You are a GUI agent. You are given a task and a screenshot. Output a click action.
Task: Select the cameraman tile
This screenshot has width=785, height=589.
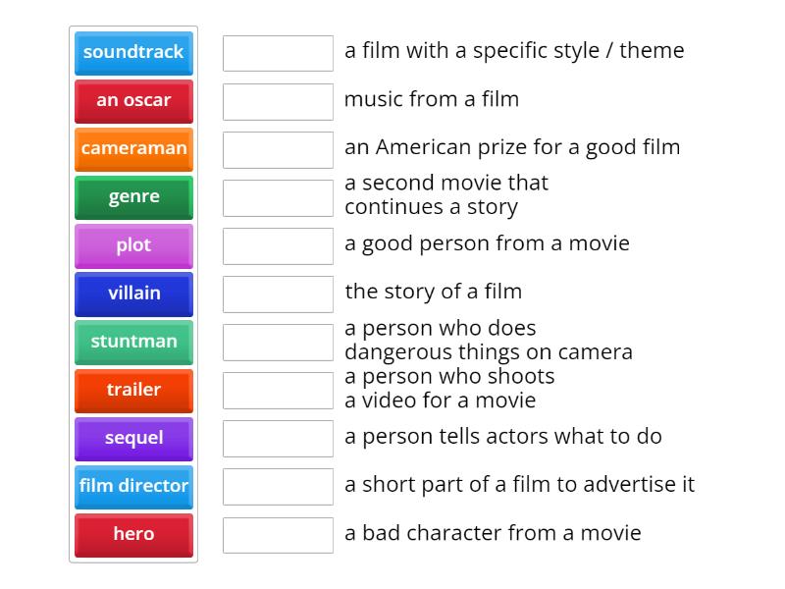coord(133,149)
